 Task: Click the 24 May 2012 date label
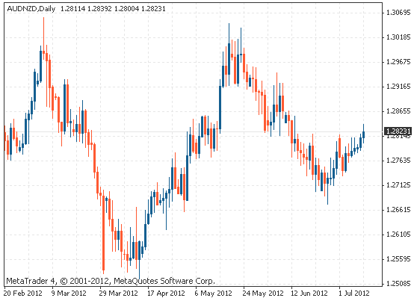pyautogui.click(x=263, y=294)
